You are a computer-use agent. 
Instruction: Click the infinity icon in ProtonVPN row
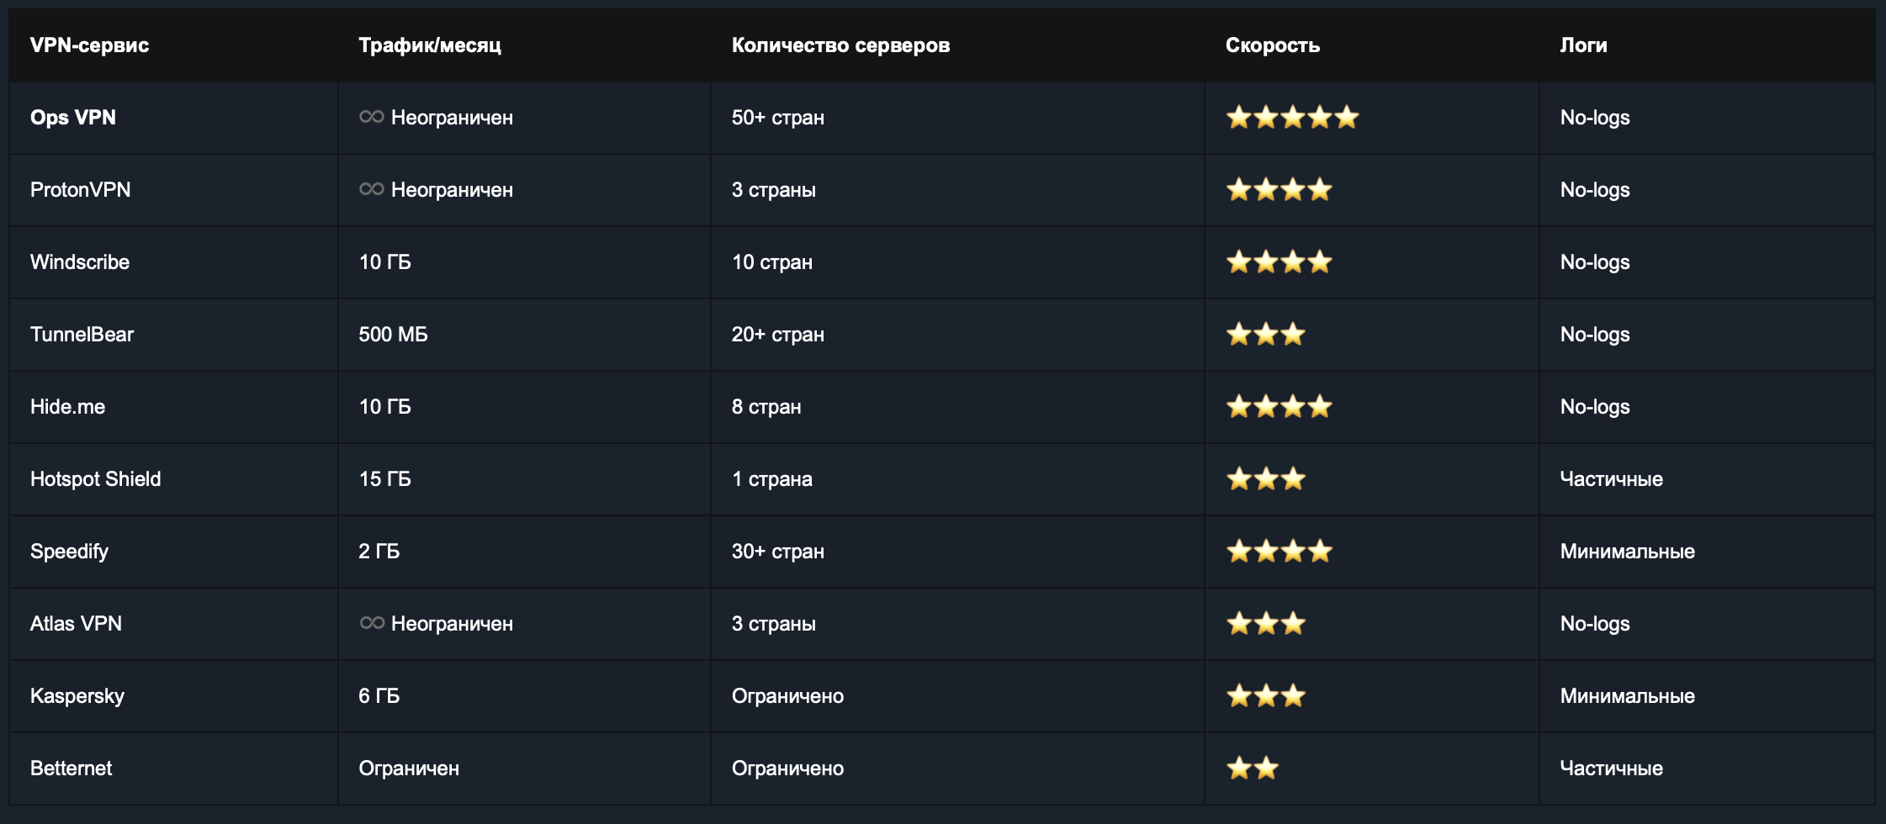pyautogui.click(x=371, y=189)
